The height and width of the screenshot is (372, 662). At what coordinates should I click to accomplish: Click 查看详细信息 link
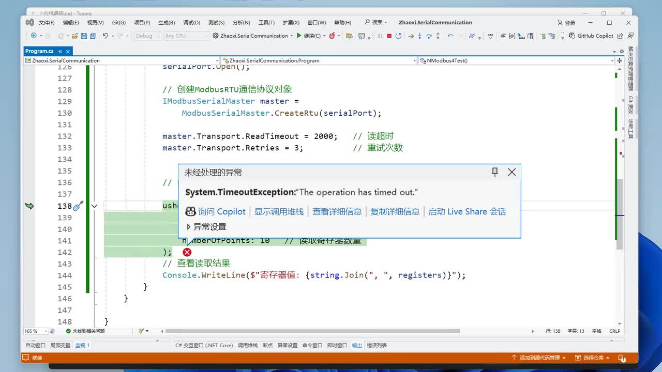pos(337,211)
